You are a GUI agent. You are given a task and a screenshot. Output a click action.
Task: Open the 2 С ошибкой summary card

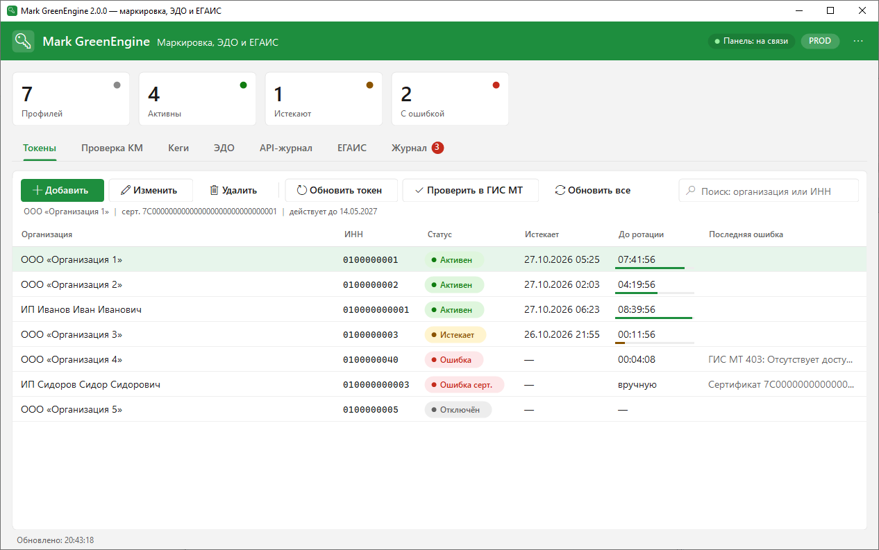click(450, 99)
